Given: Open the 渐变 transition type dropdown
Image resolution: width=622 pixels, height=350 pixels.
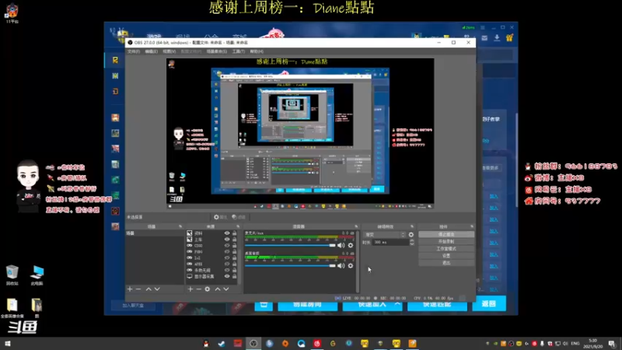Looking at the screenshot, I should pyautogui.click(x=384, y=235).
